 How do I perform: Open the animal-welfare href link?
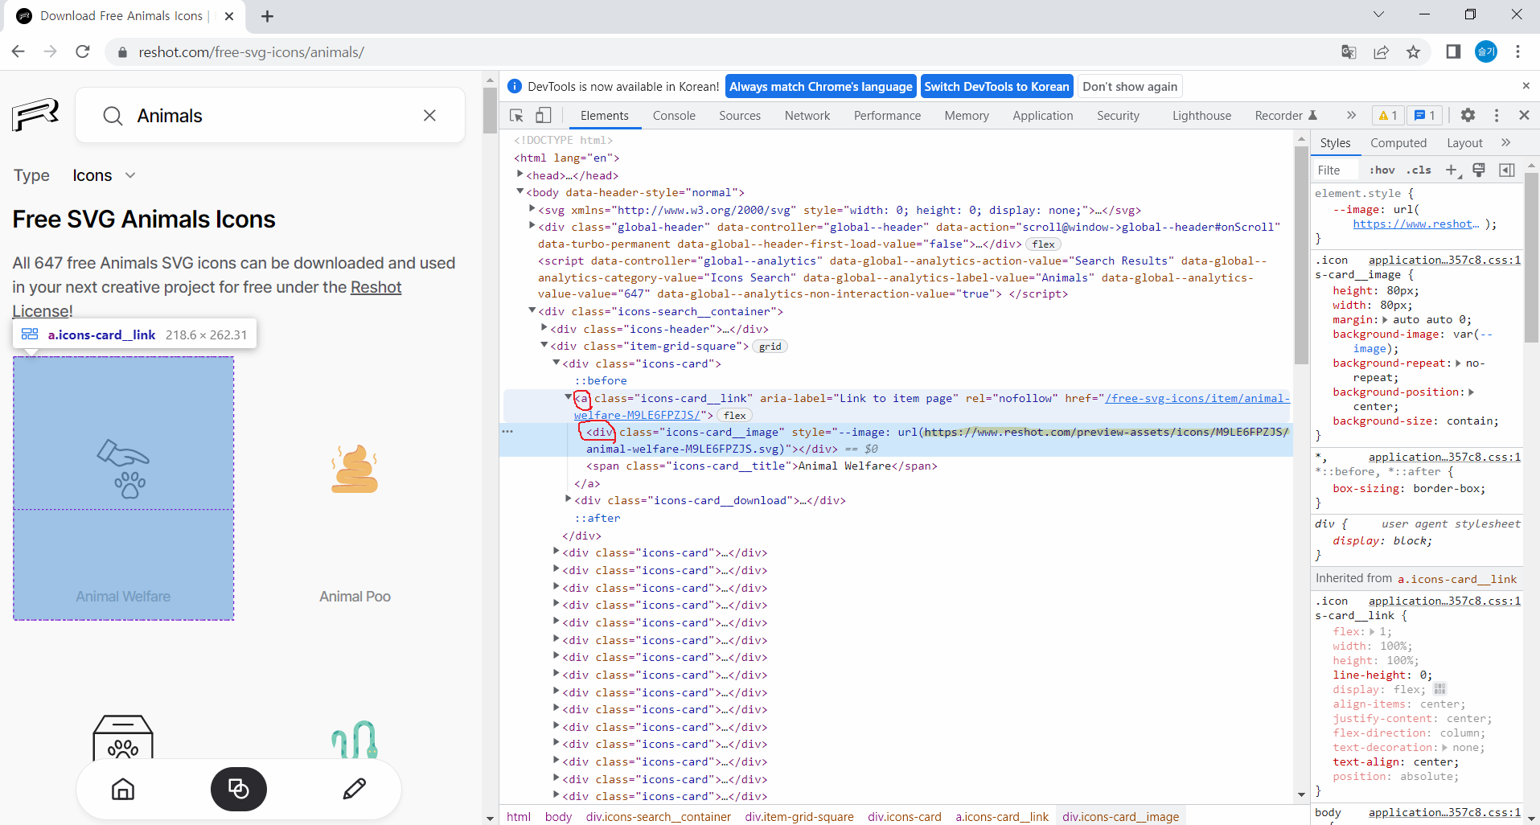(x=1197, y=398)
